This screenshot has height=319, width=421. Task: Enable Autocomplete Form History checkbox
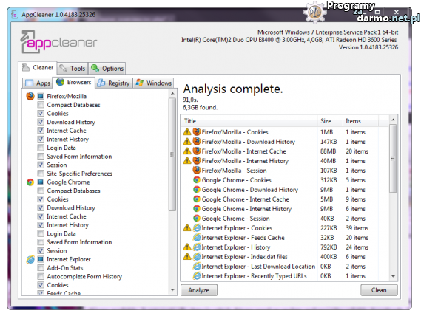coord(41,276)
